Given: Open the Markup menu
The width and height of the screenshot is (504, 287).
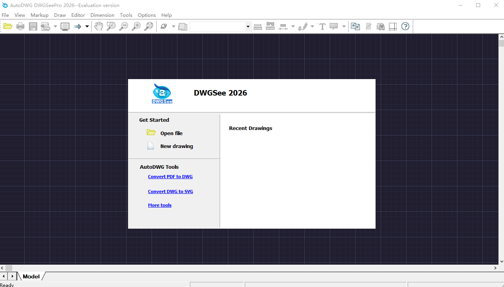Looking at the screenshot, I should click(x=39, y=15).
